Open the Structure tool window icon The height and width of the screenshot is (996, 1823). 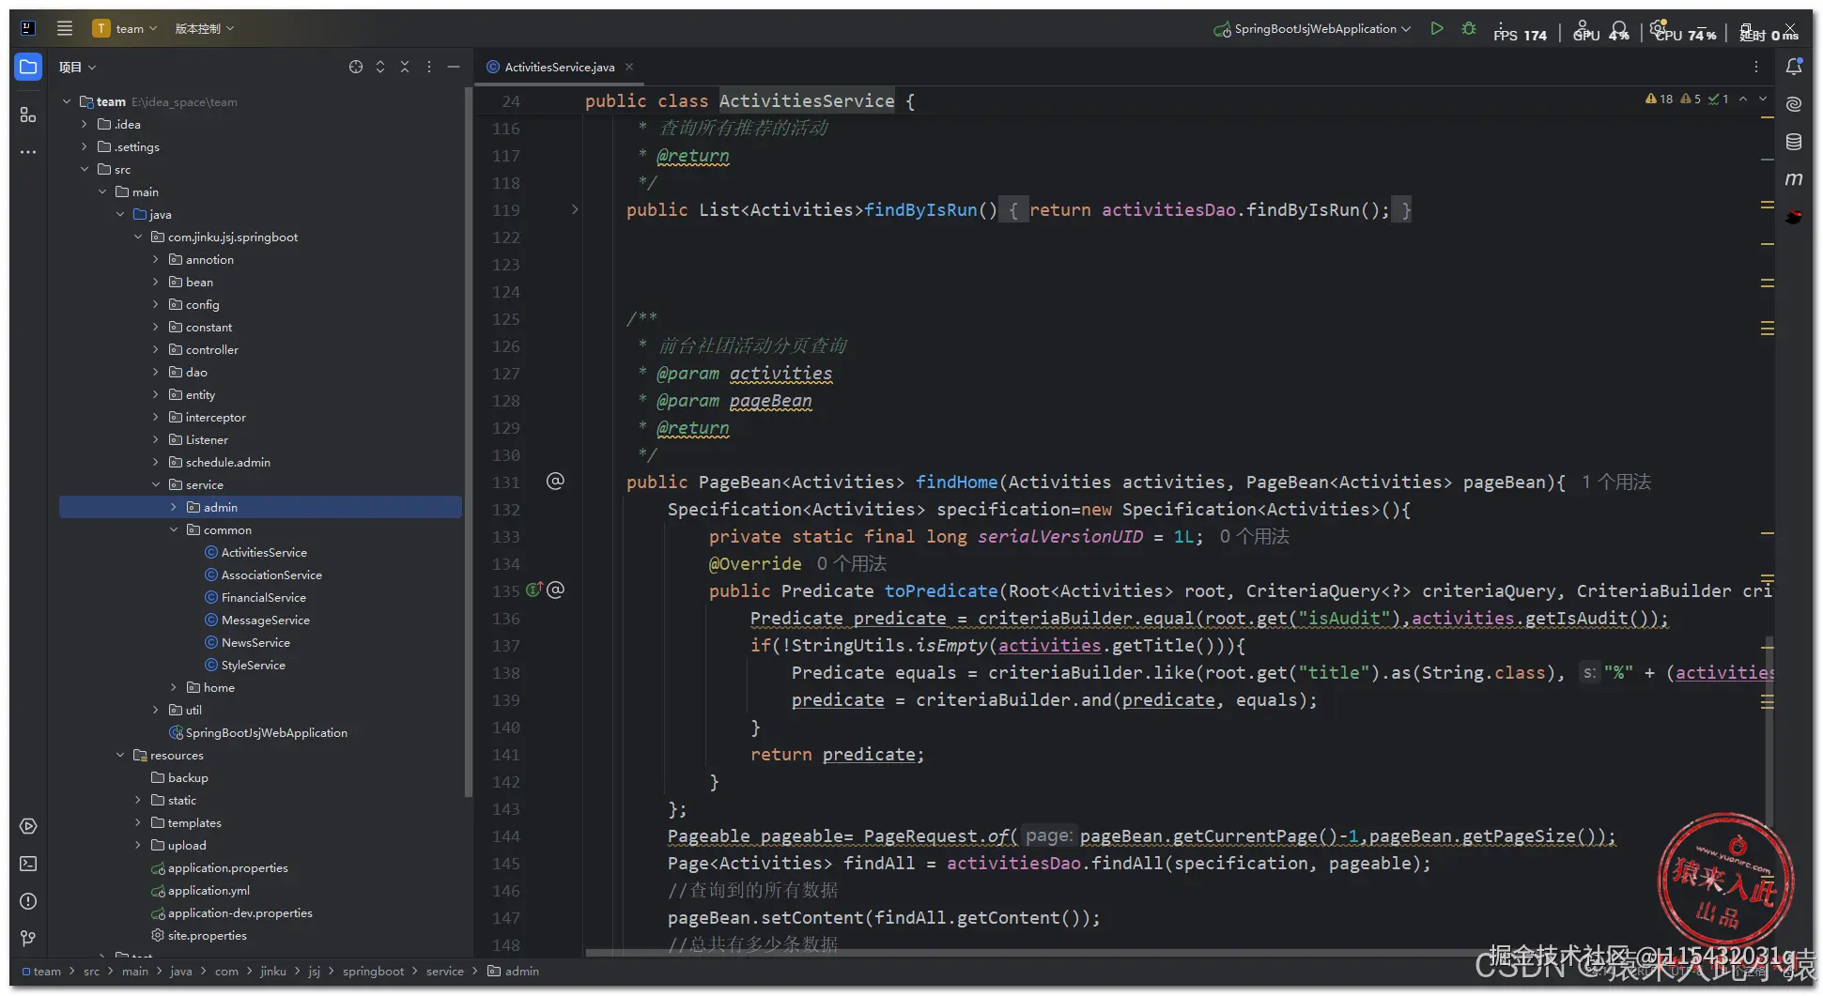28,115
